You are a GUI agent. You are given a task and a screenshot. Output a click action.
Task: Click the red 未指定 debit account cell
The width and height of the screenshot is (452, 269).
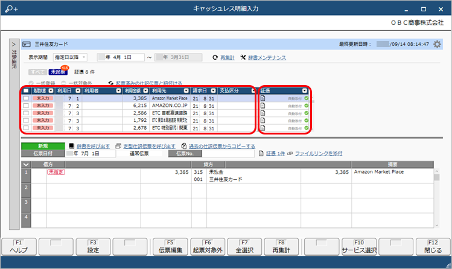pos(56,172)
